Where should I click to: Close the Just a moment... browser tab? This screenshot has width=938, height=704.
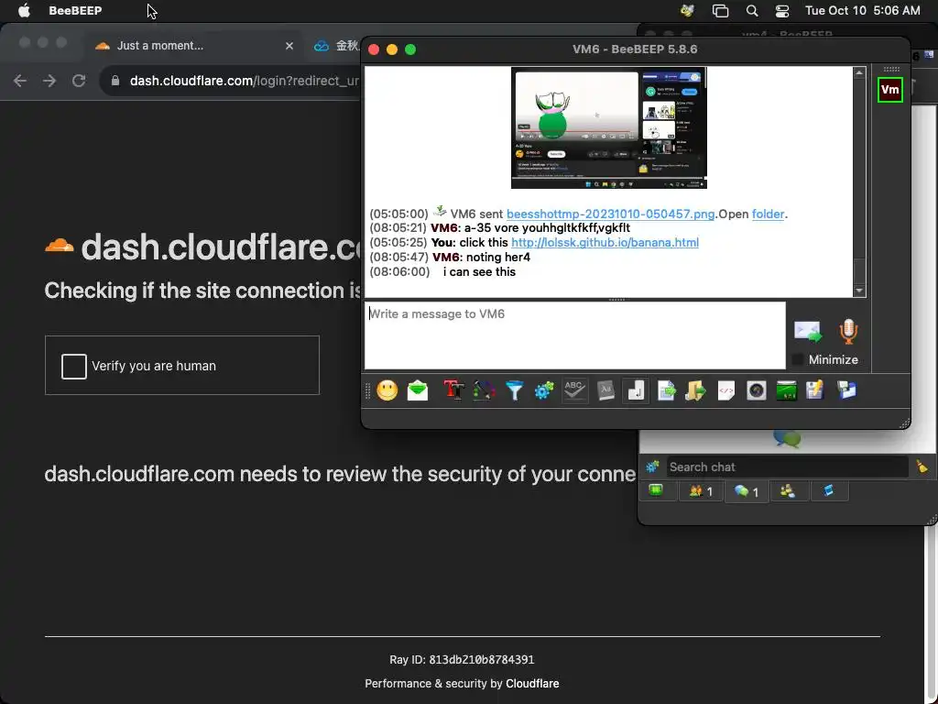[x=289, y=46]
